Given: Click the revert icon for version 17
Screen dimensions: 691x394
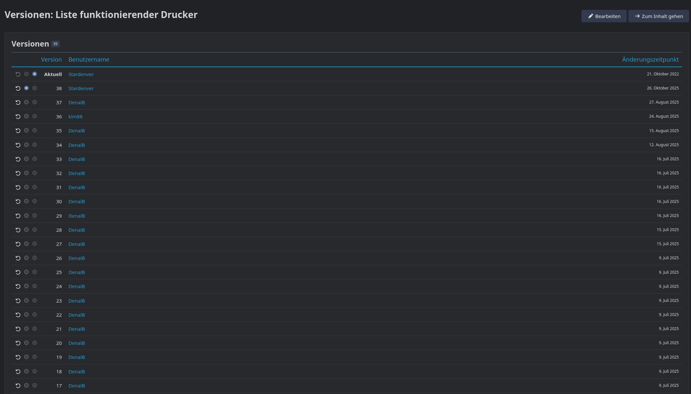Looking at the screenshot, I should 18,386.
